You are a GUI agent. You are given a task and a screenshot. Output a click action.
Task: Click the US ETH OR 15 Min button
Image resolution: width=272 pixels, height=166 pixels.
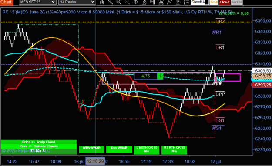click(147, 150)
